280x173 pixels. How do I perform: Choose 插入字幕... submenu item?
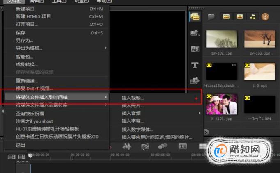pyautogui.click(x=156, y=121)
